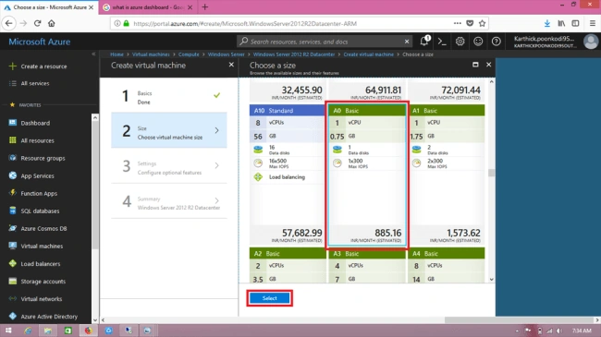Open step 2 Size

(169, 130)
